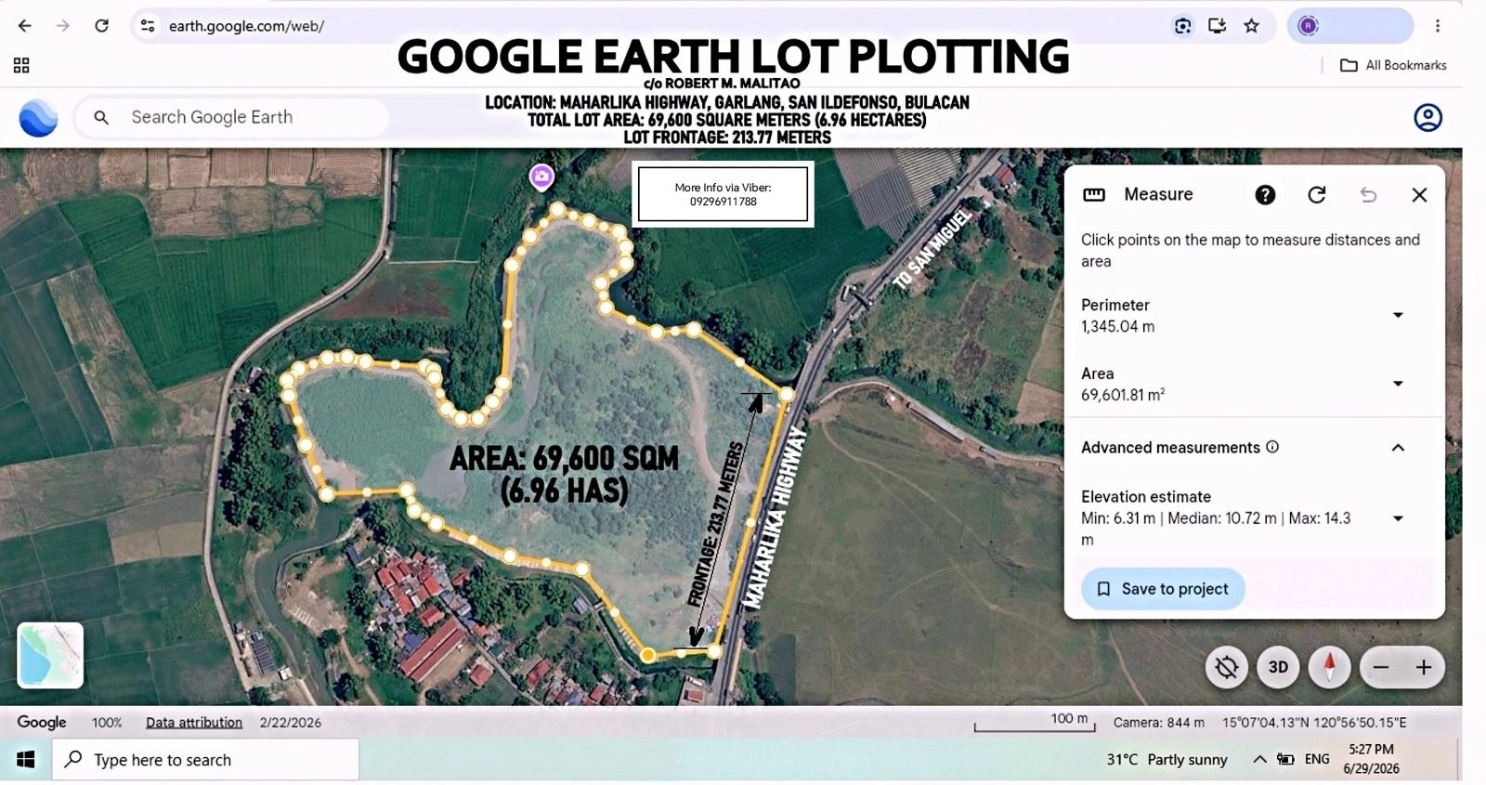Open the map style thumbnail

pos(50,655)
